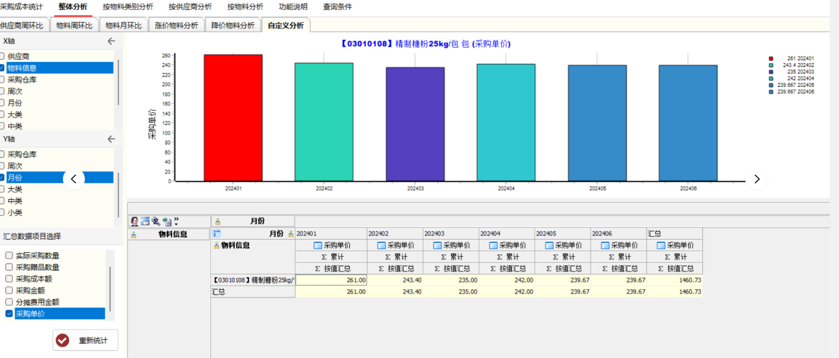Click the red 202401 chart bar
This screenshot has width=839, height=358.
(233, 118)
